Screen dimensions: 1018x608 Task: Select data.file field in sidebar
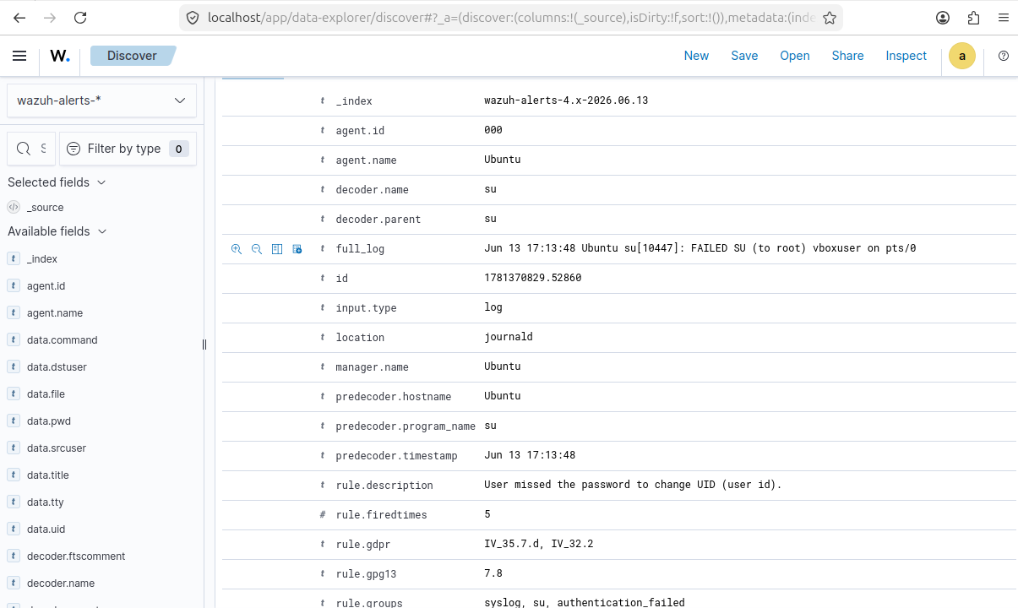(46, 394)
